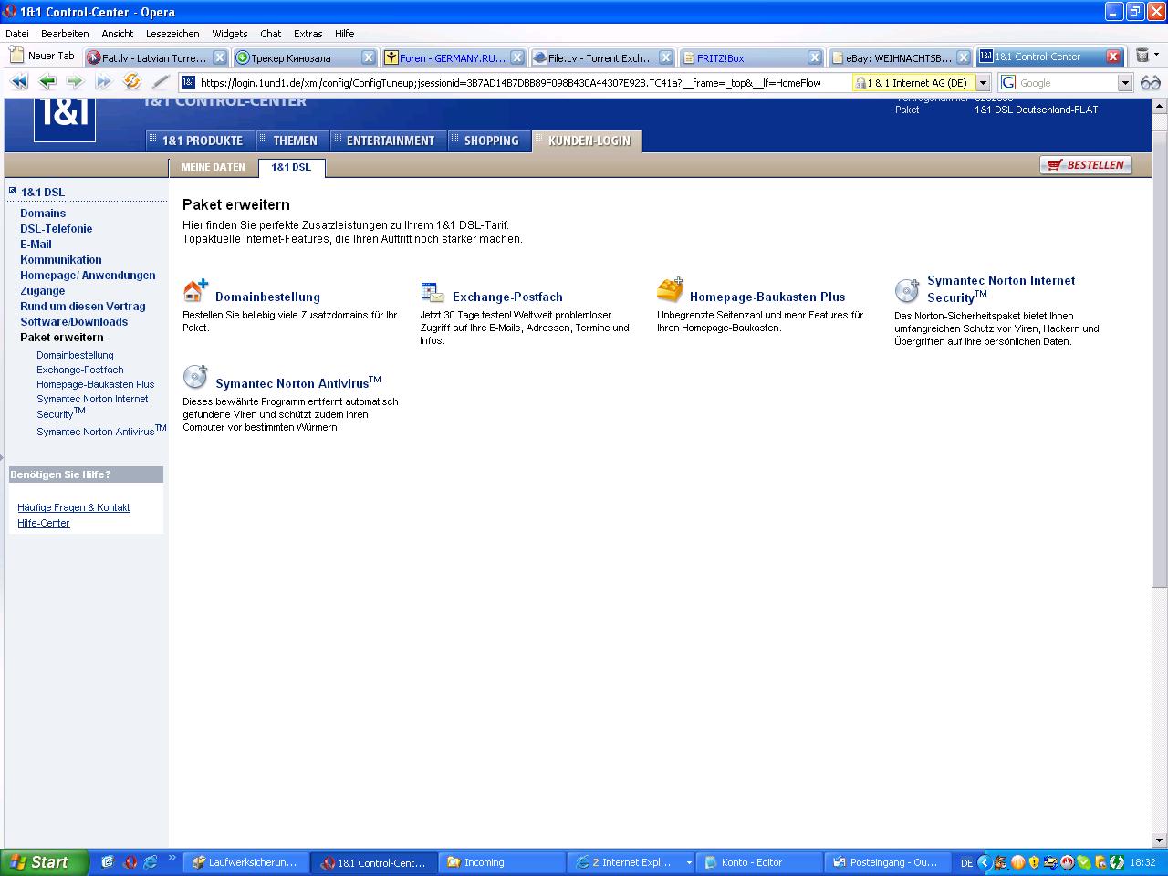
Task: Click into the Google search field
Action: tap(1068, 83)
